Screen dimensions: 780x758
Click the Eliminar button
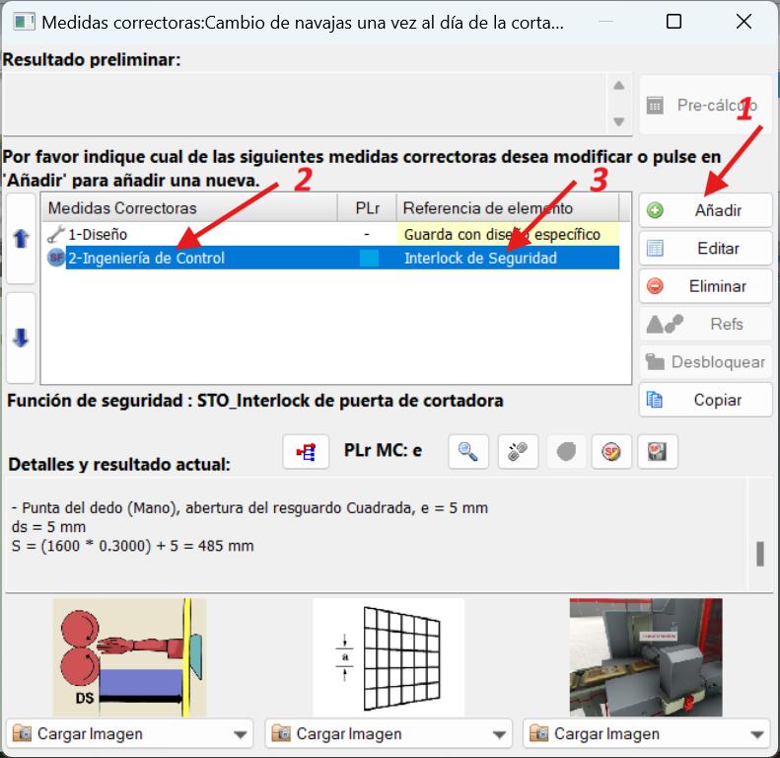(x=705, y=286)
